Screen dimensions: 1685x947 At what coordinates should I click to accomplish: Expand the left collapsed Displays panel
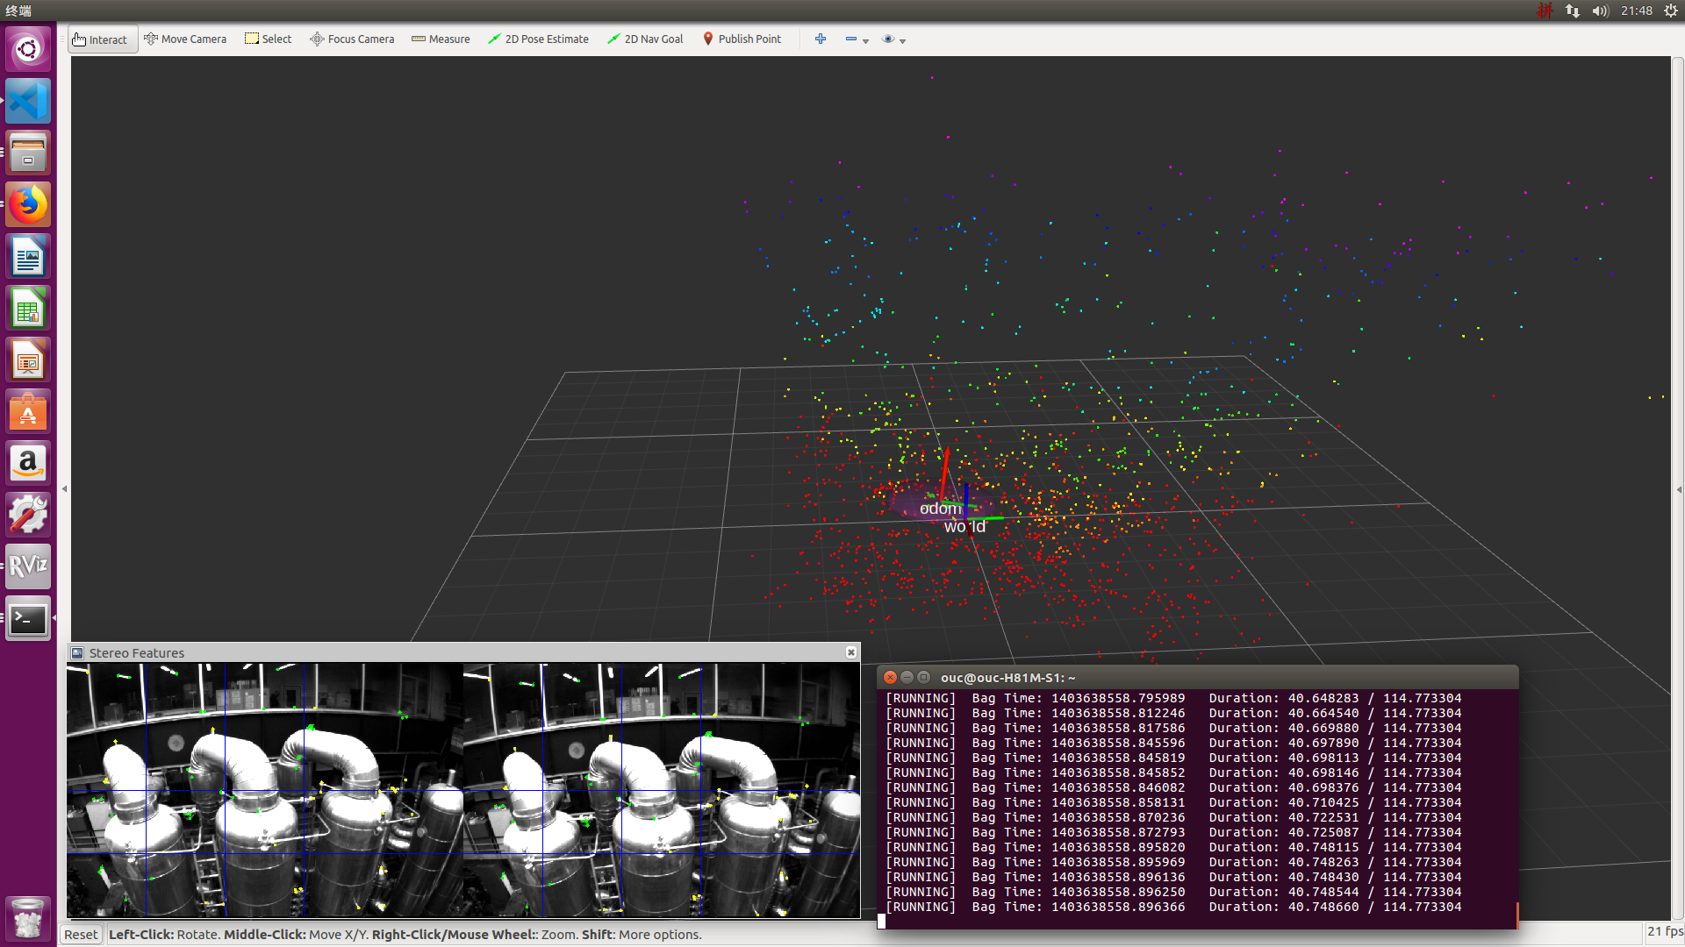pyautogui.click(x=64, y=489)
